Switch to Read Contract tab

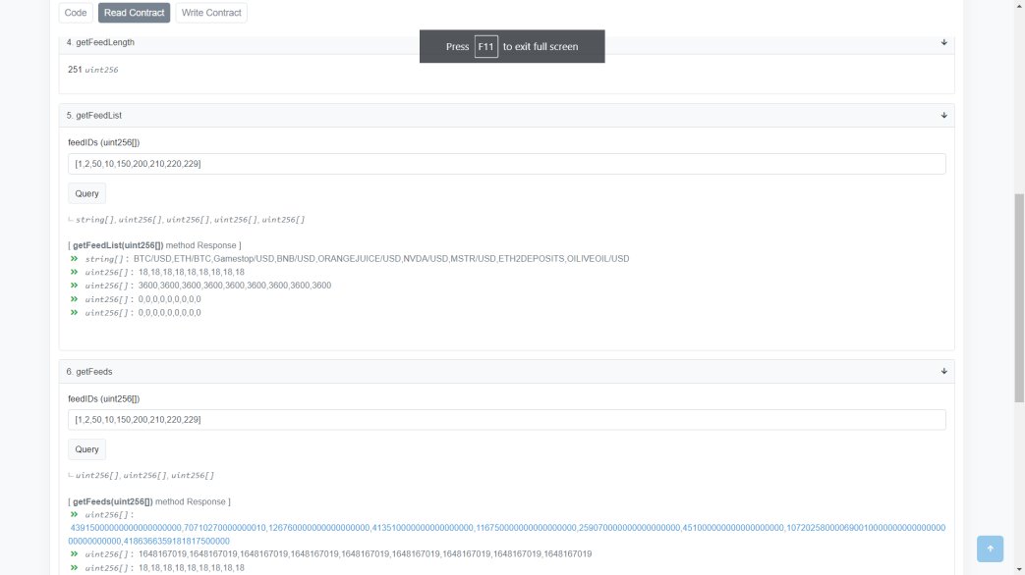point(134,13)
